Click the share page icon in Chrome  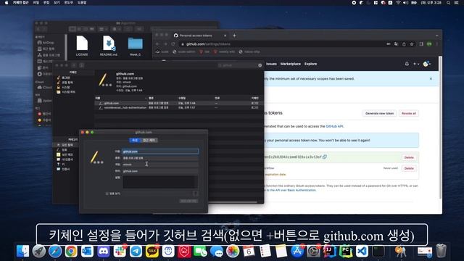point(404,44)
